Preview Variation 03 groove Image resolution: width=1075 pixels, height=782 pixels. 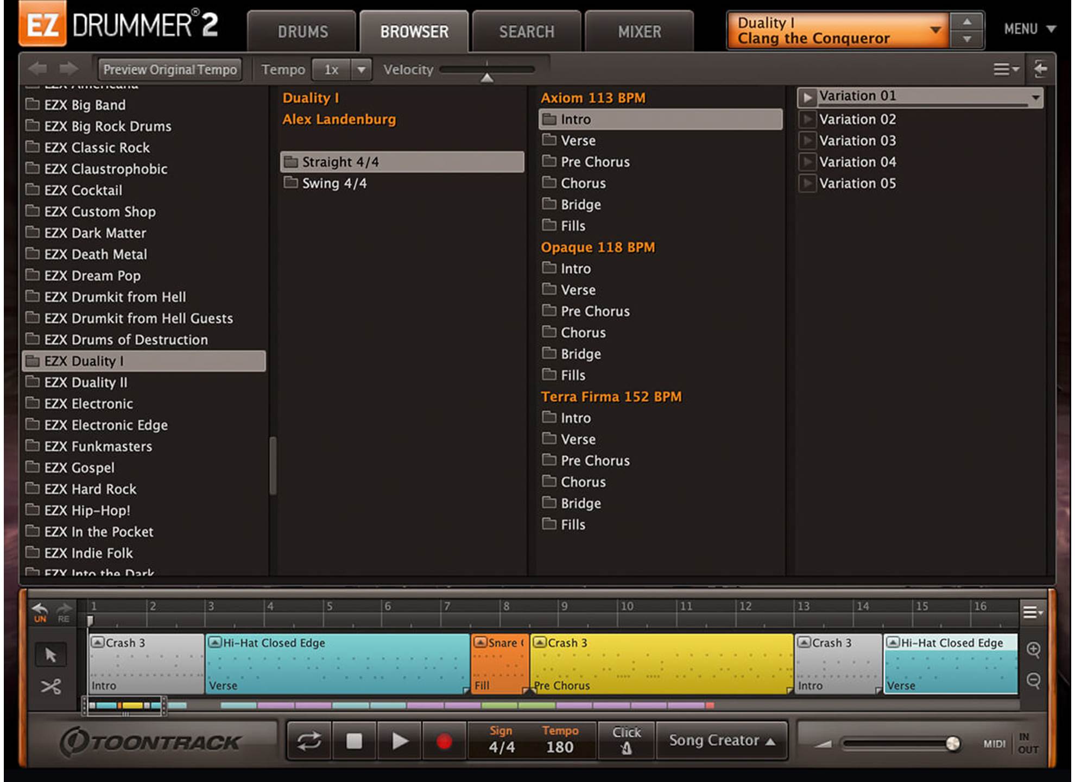tap(808, 141)
